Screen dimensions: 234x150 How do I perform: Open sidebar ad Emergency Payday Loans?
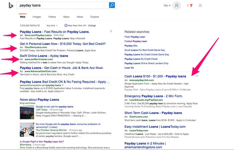click(153, 96)
